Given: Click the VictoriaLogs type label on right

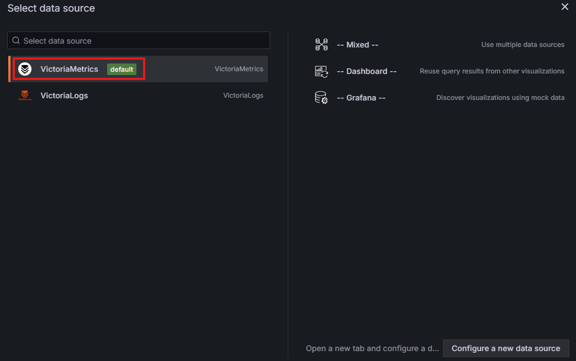Looking at the screenshot, I should [x=243, y=95].
